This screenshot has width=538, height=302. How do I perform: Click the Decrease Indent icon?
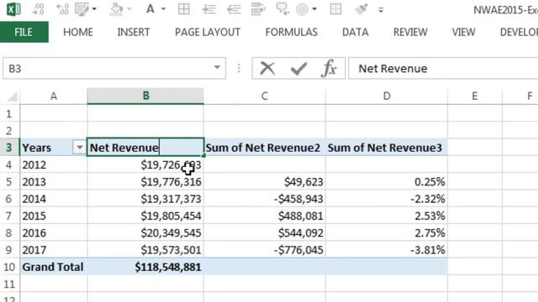tap(234, 9)
